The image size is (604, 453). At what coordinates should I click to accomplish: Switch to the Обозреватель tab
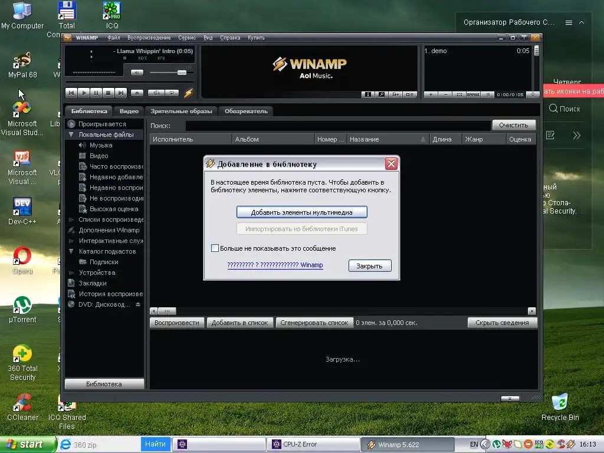pyautogui.click(x=246, y=111)
